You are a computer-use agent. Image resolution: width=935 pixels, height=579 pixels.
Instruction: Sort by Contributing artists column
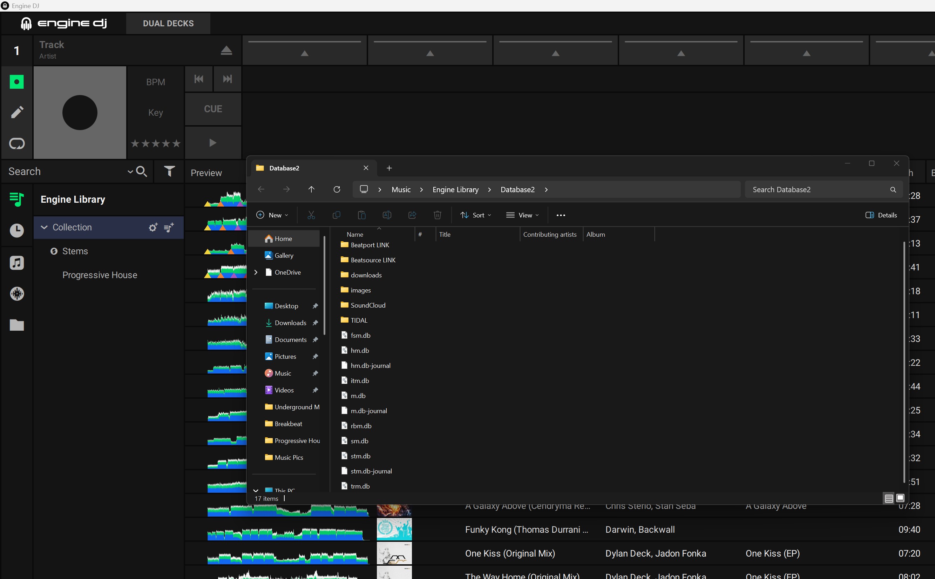coord(550,234)
